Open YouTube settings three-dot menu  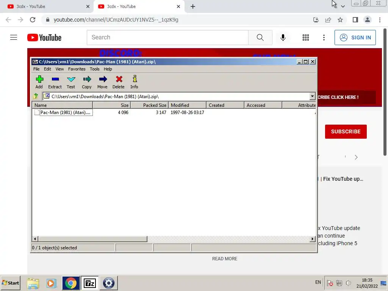coord(324,38)
